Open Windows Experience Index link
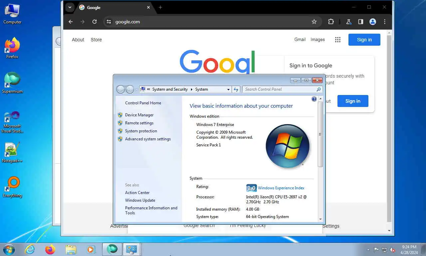Viewport: 426px width, 256px height. [281, 188]
